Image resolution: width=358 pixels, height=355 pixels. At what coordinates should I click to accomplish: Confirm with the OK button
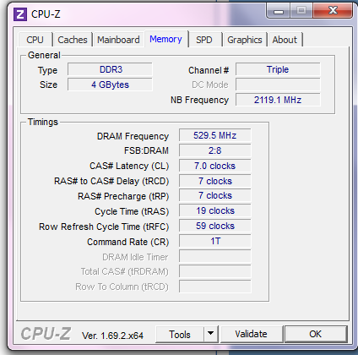click(316, 334)
